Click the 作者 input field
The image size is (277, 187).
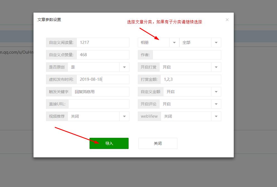tap(187, 55)
